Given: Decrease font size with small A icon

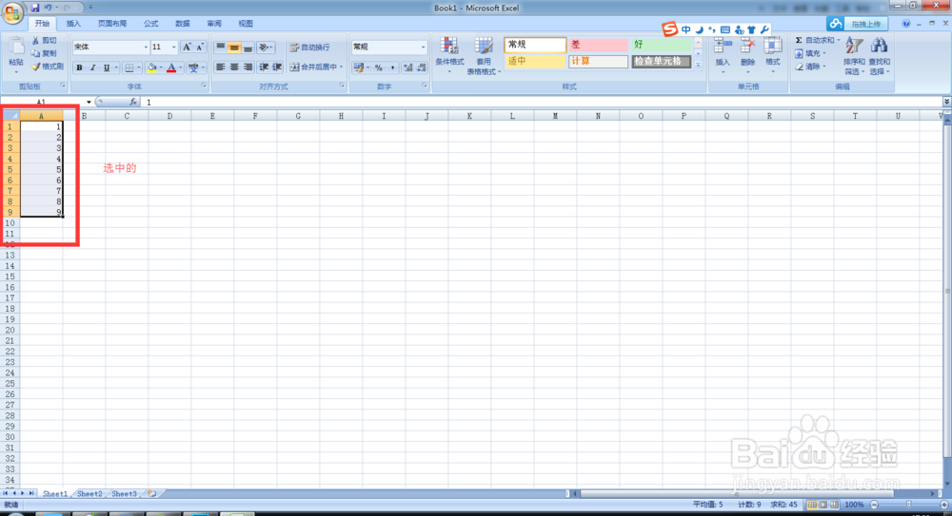Looking at the screenshot, I should point(200,47).
